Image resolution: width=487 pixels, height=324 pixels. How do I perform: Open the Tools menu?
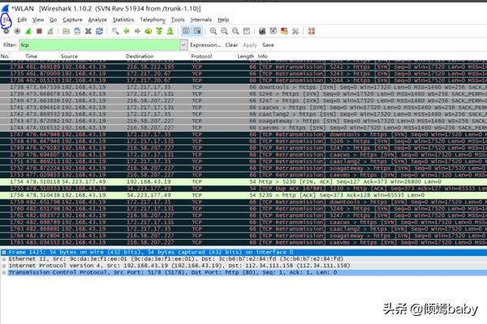click(x=178, y=19)
